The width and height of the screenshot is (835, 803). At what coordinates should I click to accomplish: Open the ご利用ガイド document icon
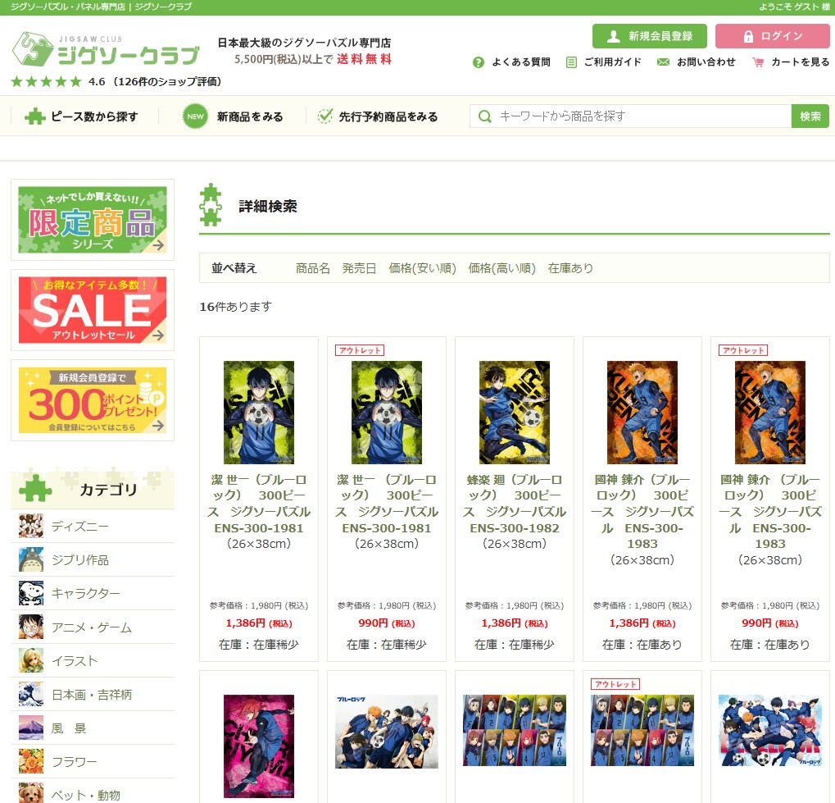(x=571, y=62)
